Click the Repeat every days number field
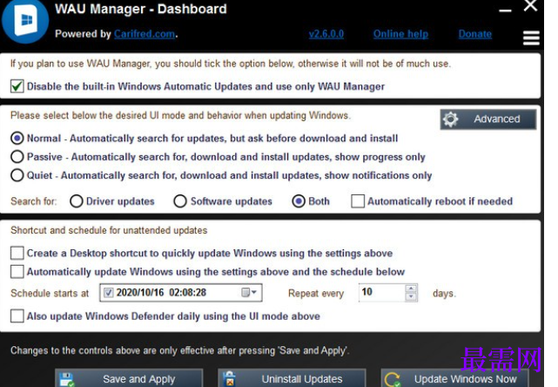 tap(382, 293)
